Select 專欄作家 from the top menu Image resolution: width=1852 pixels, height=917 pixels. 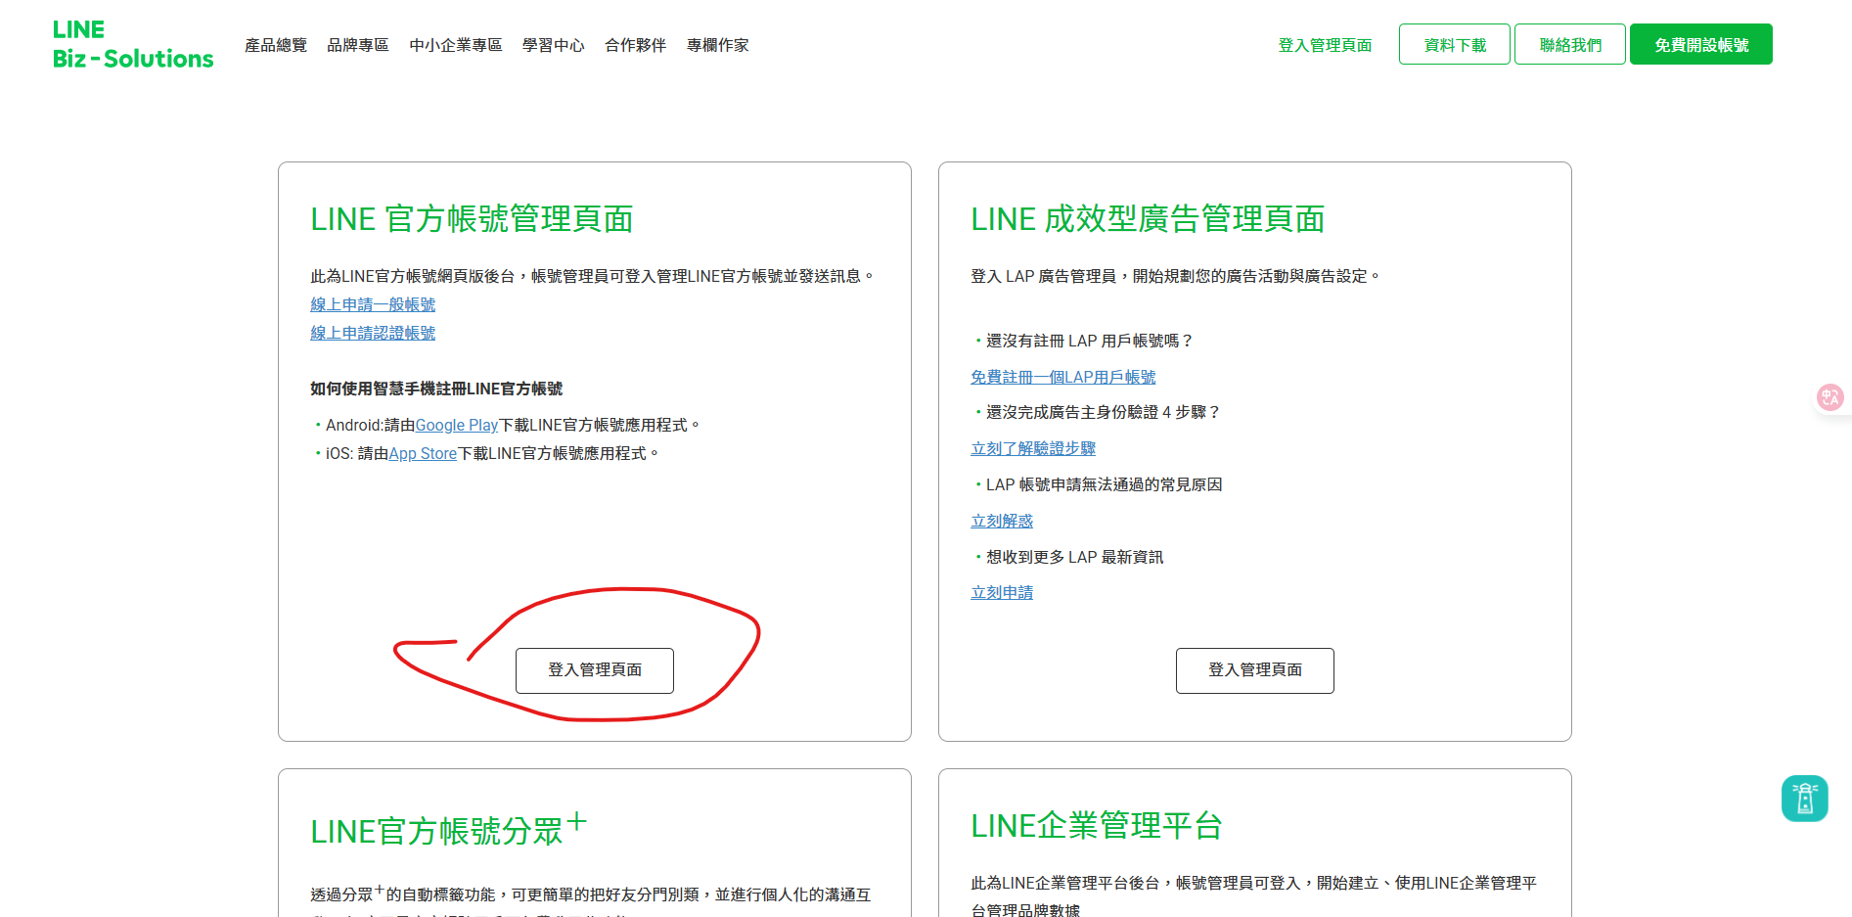coord(717,45)
